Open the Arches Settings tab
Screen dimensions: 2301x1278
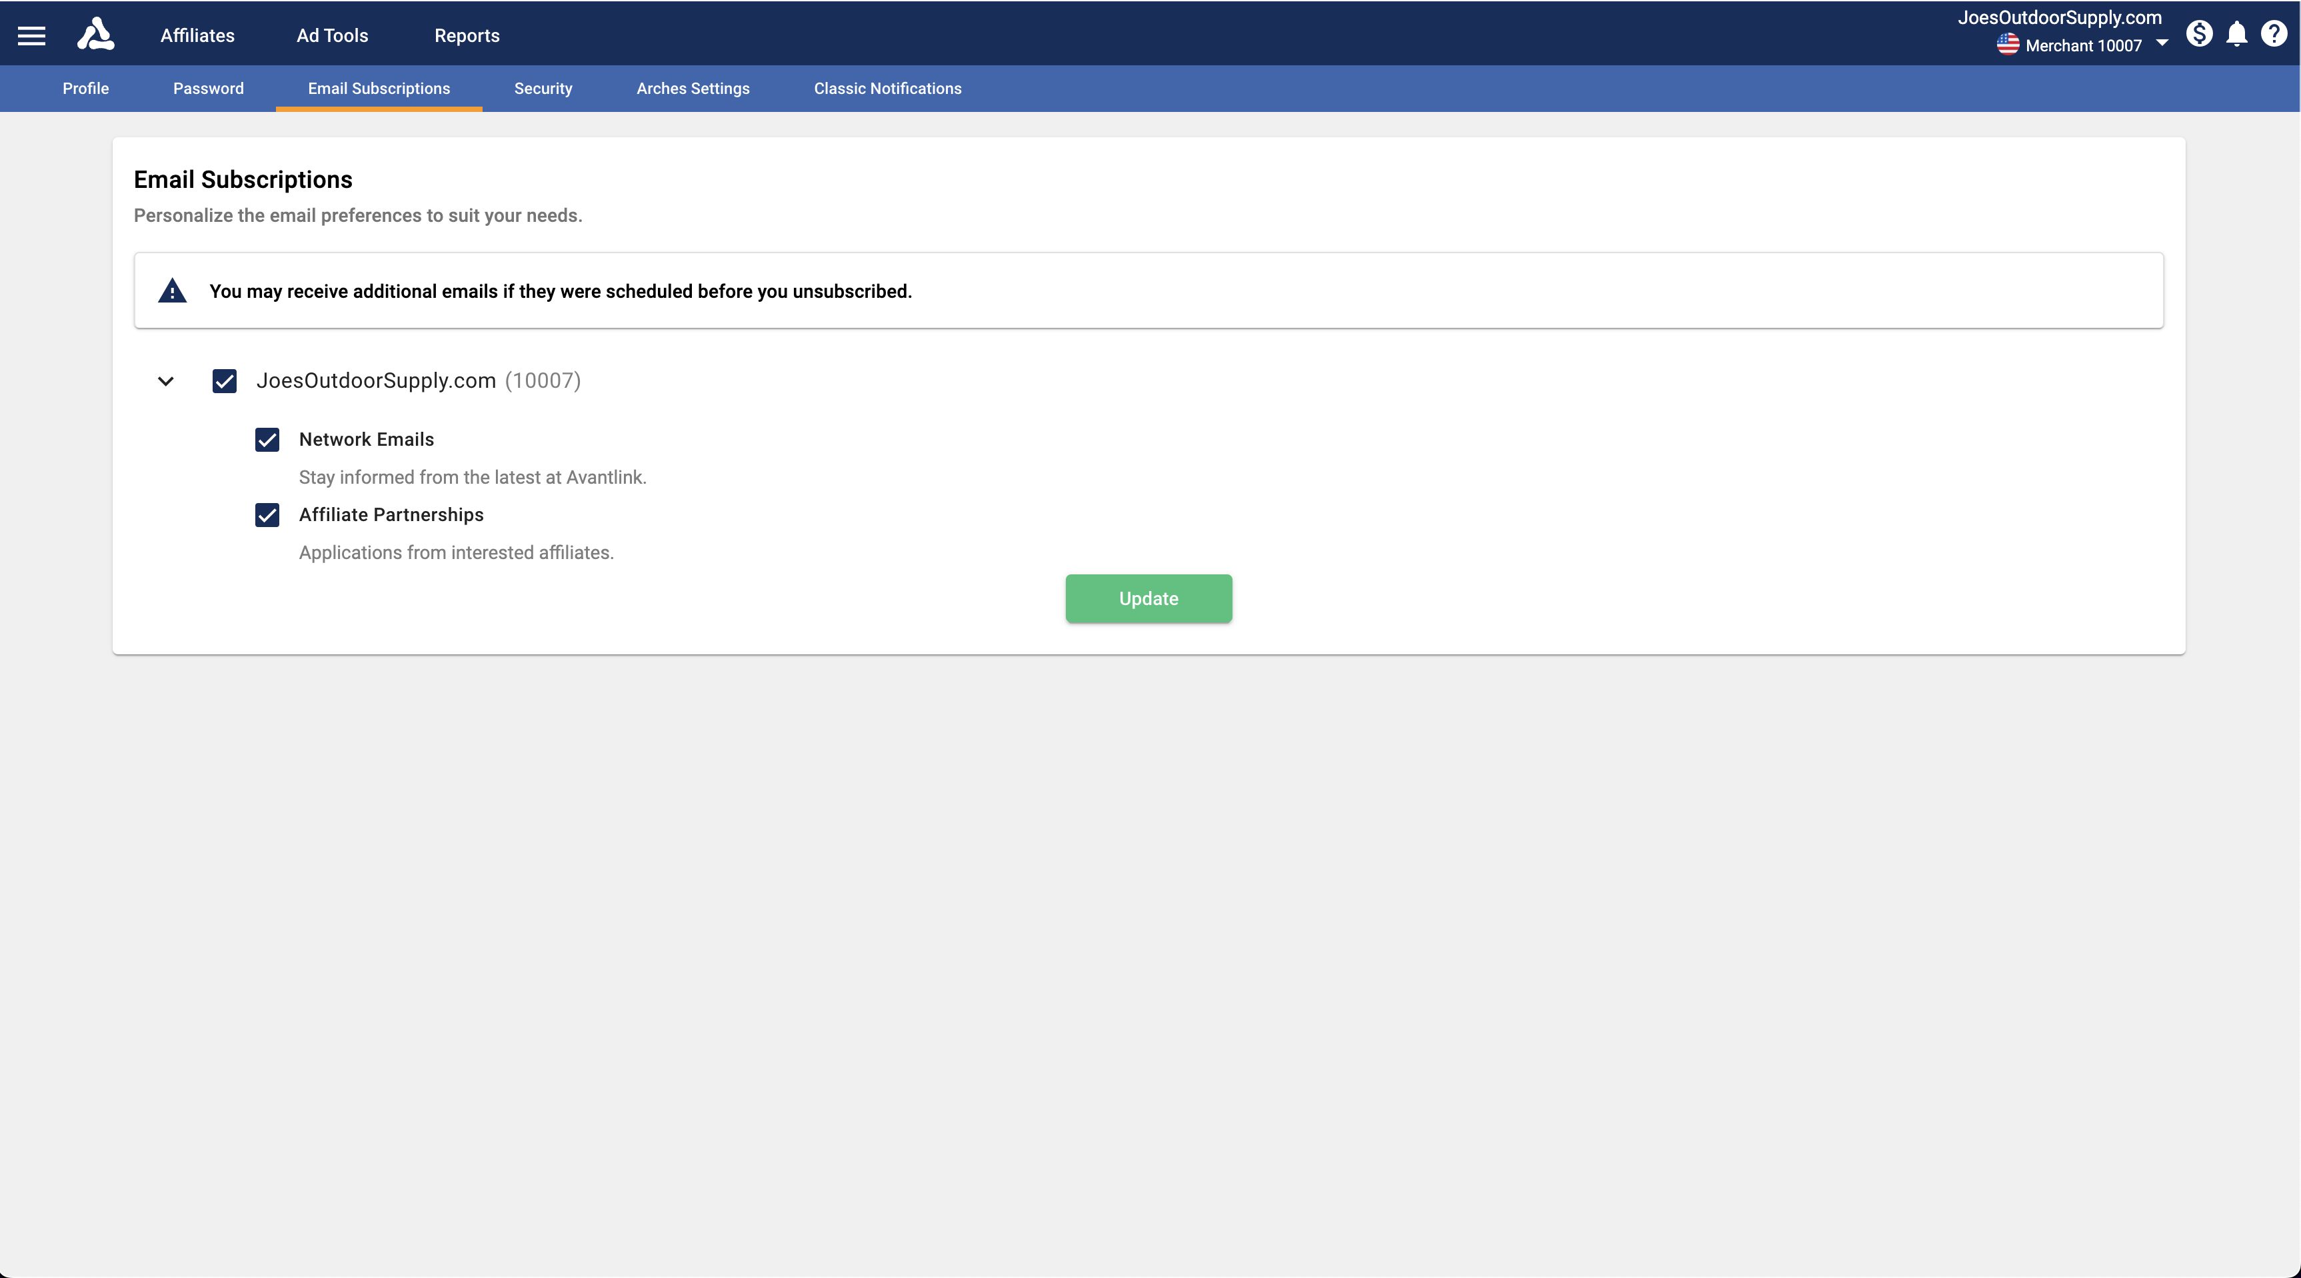(693, 89)
